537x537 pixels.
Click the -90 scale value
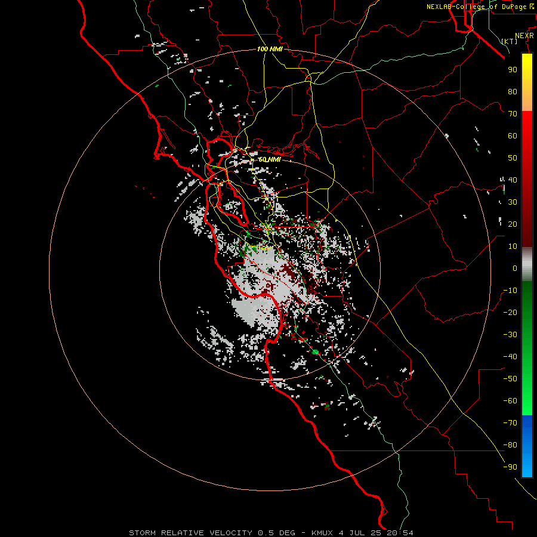(510, 467)
